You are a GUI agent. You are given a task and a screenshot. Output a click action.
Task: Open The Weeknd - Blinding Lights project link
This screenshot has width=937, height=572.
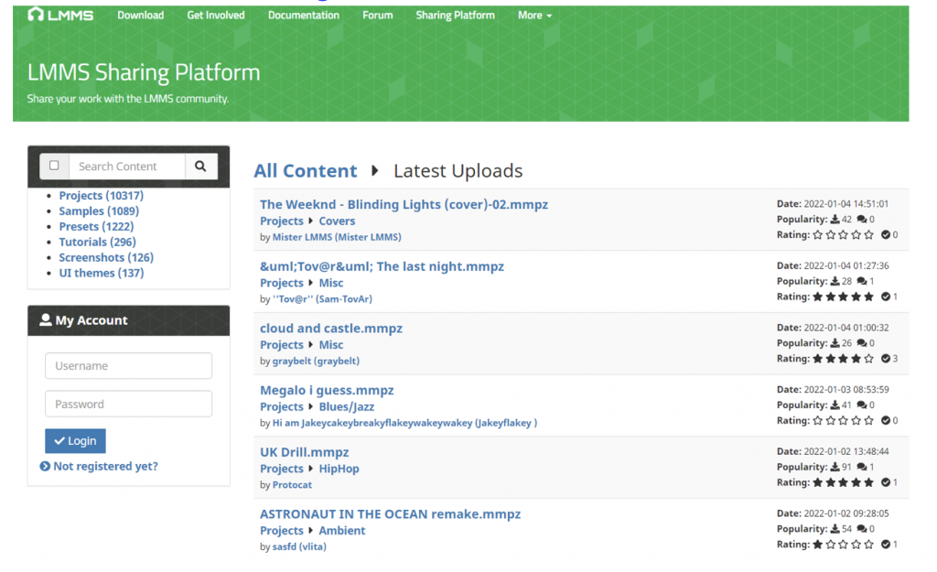point(404,204)
